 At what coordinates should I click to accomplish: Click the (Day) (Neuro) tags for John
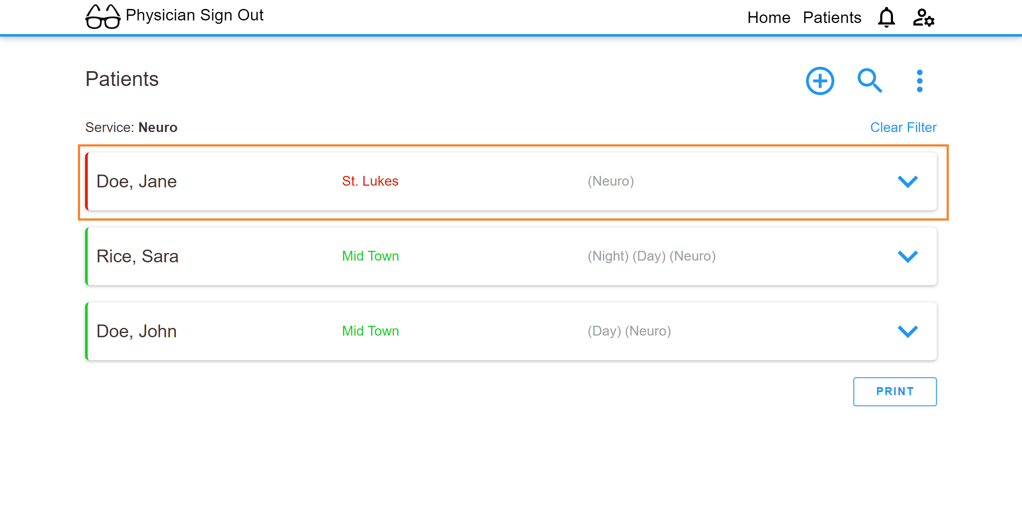coord(629,331)
